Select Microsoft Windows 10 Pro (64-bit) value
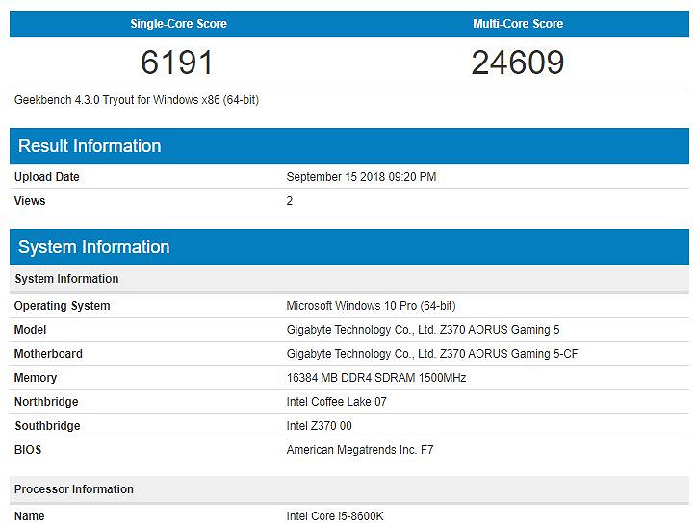Screen dimensions: 696x526 [371, 306]
